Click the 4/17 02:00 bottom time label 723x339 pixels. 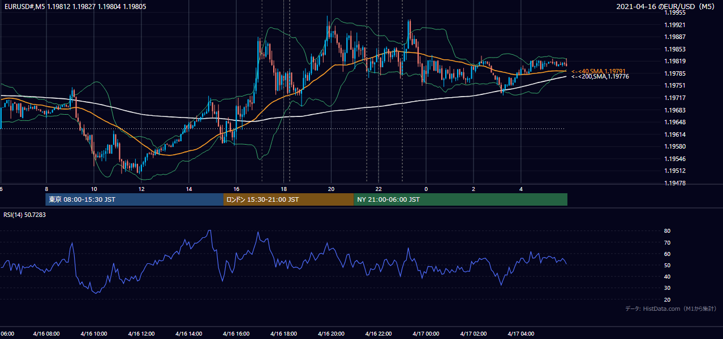pyautogui.click(x=474, y=334)
